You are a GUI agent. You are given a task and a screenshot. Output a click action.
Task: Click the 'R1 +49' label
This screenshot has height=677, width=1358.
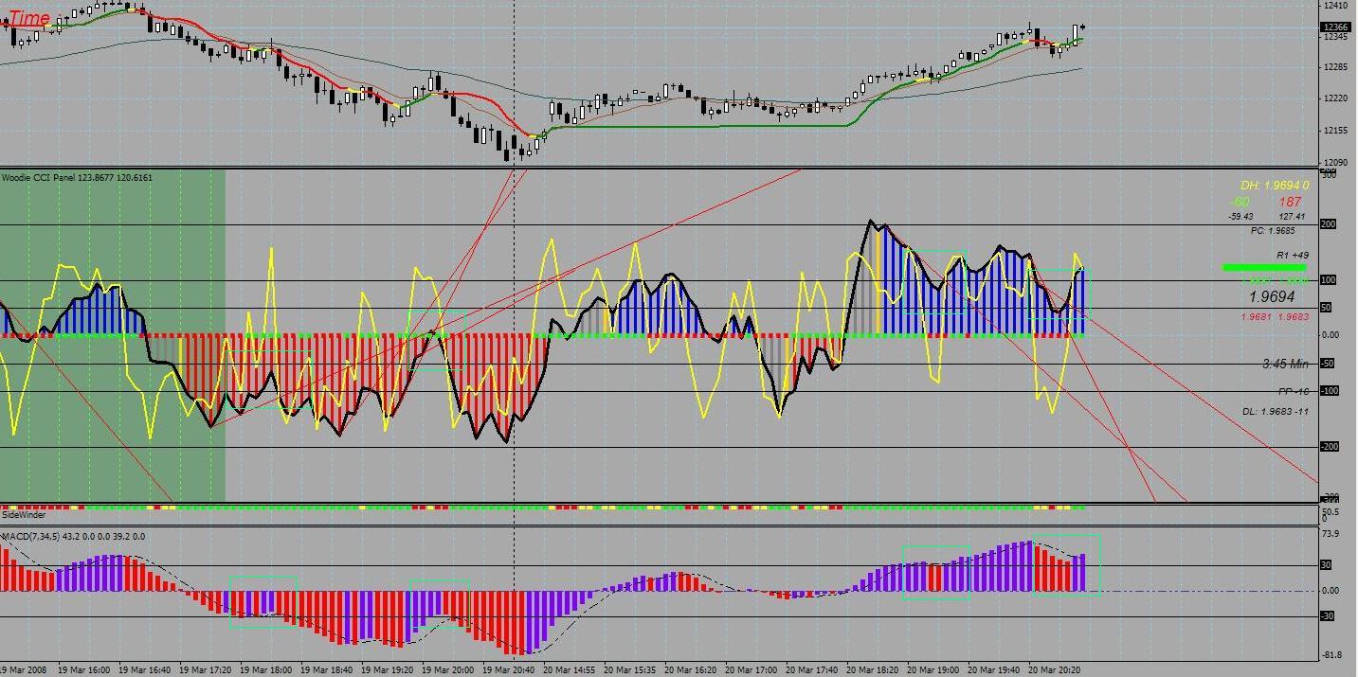tap(1293, 255)
